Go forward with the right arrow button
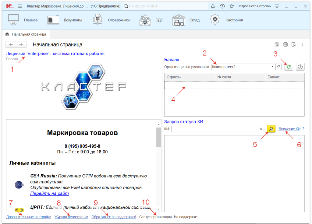Screen dimensions: 312x224 click(x=21, y=44)
